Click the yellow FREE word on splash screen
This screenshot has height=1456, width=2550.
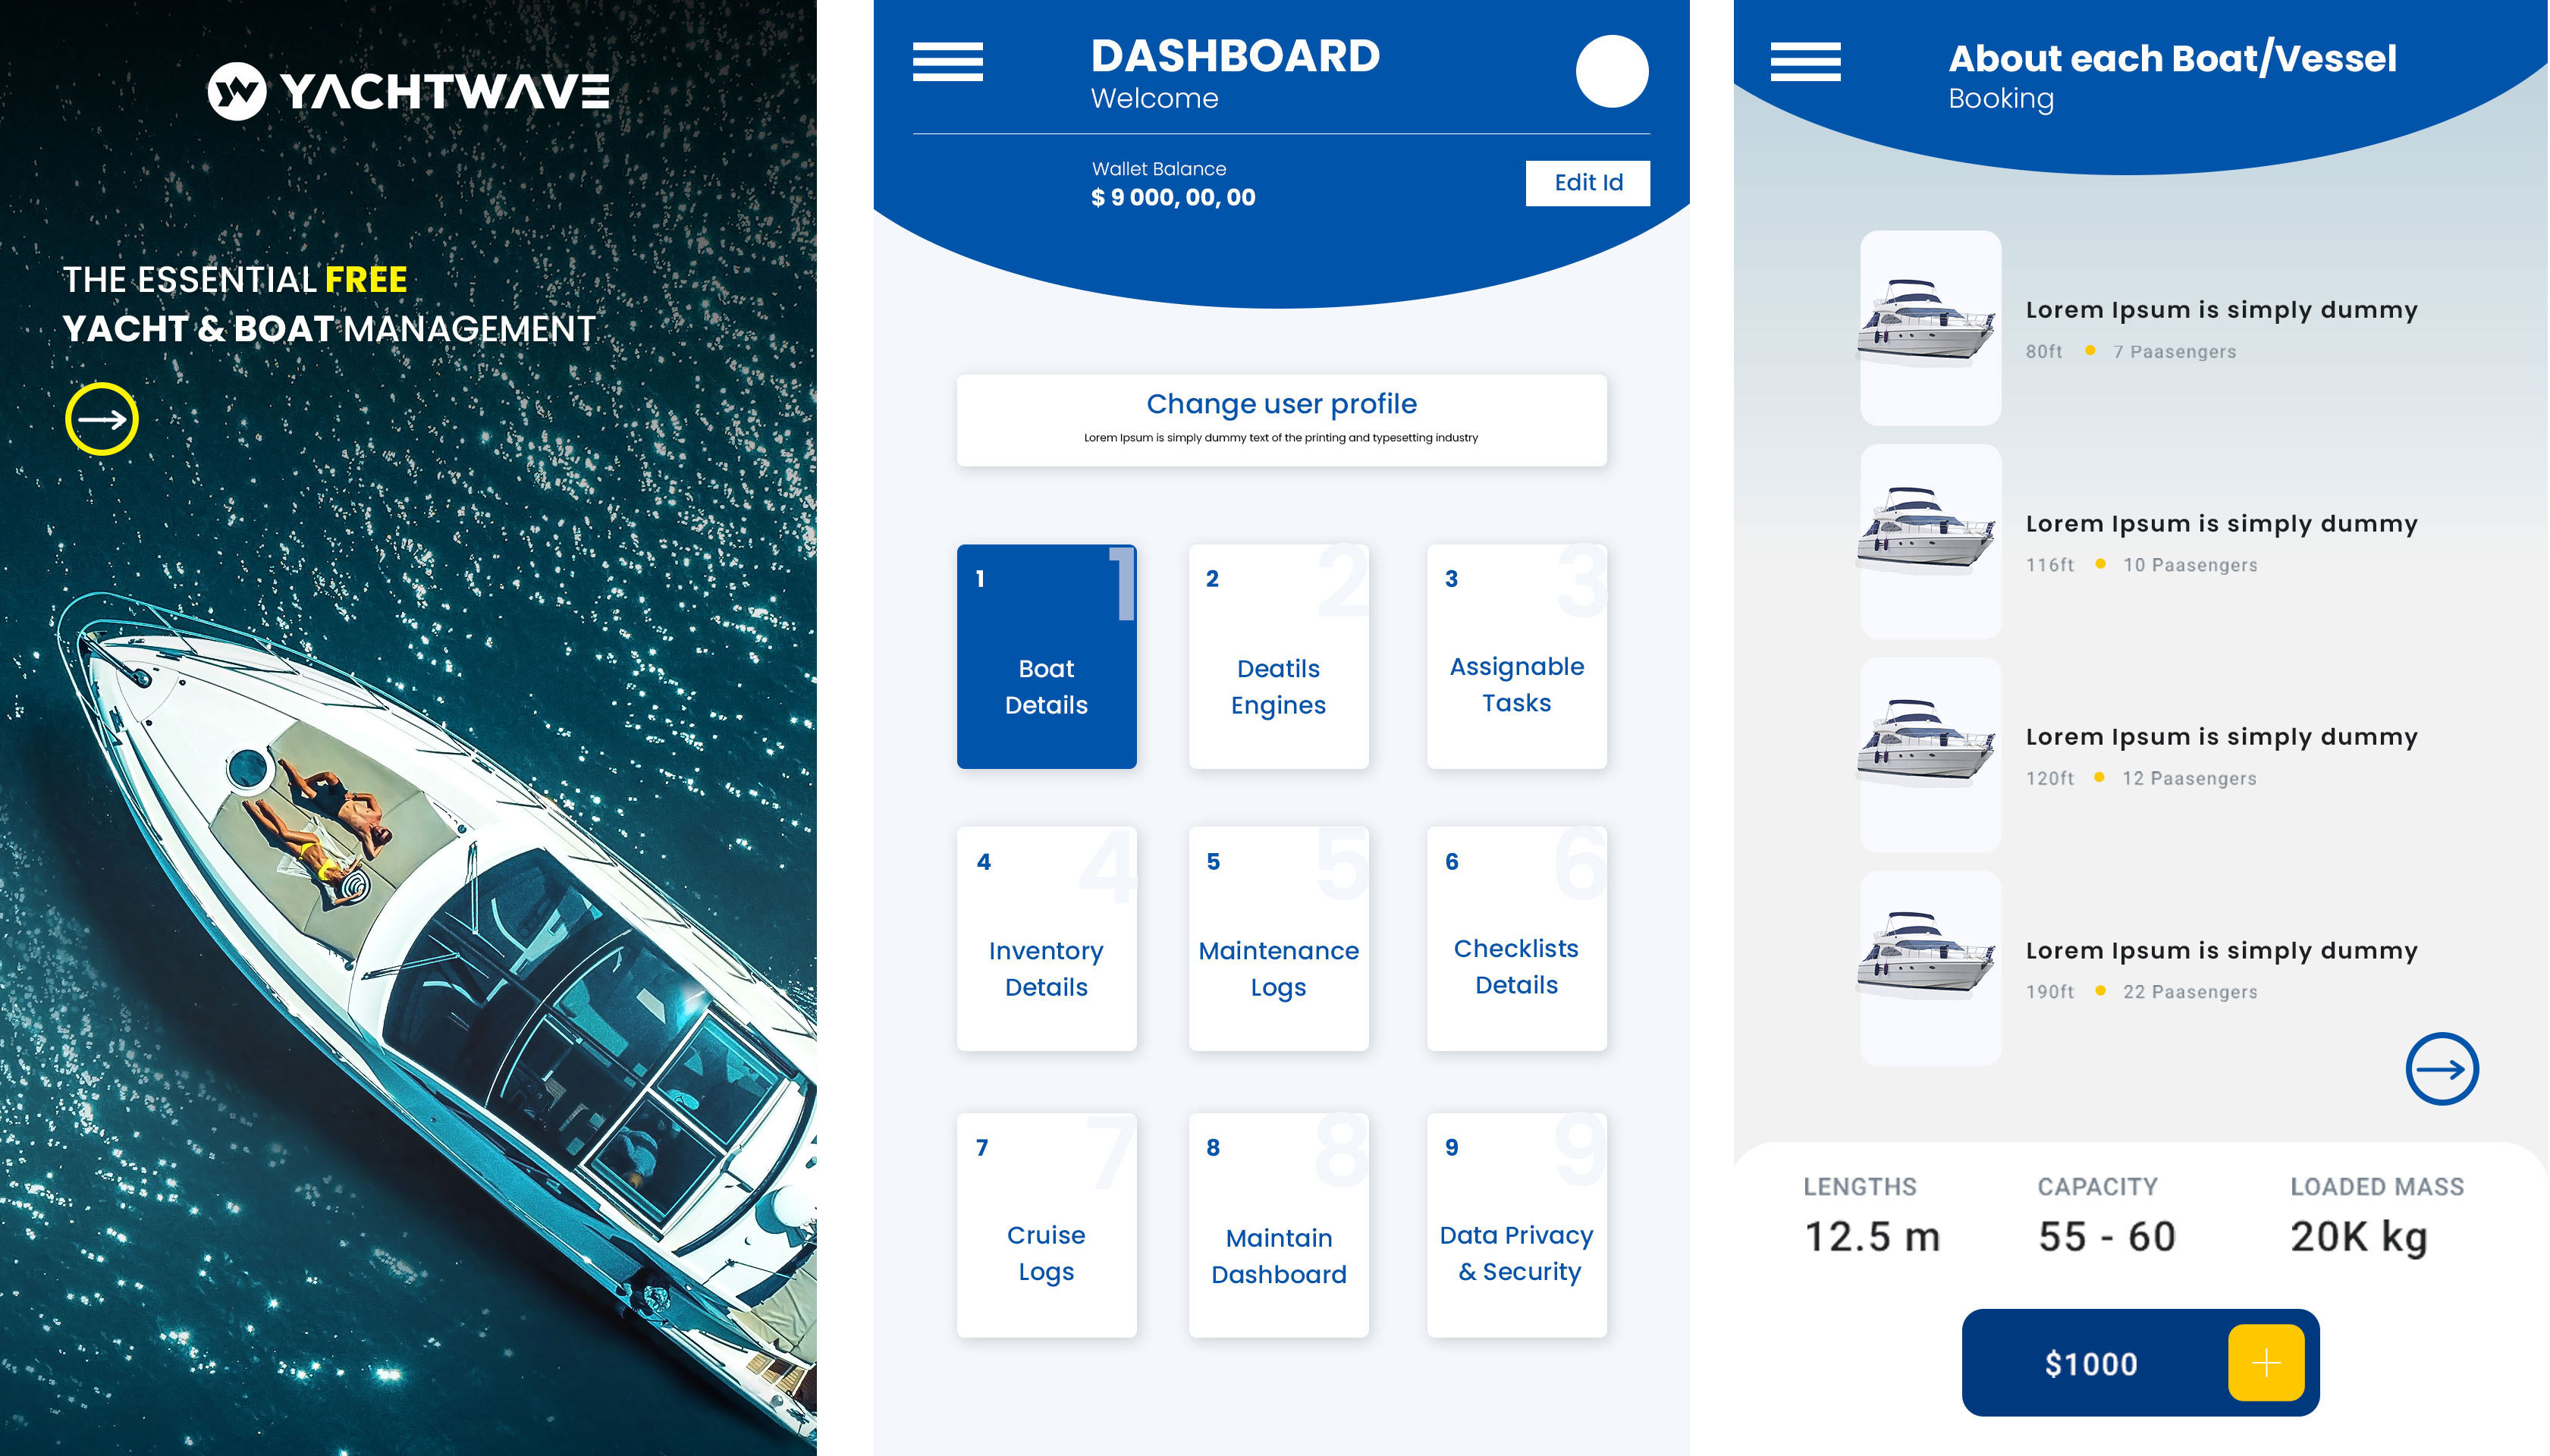coord(366,280)
